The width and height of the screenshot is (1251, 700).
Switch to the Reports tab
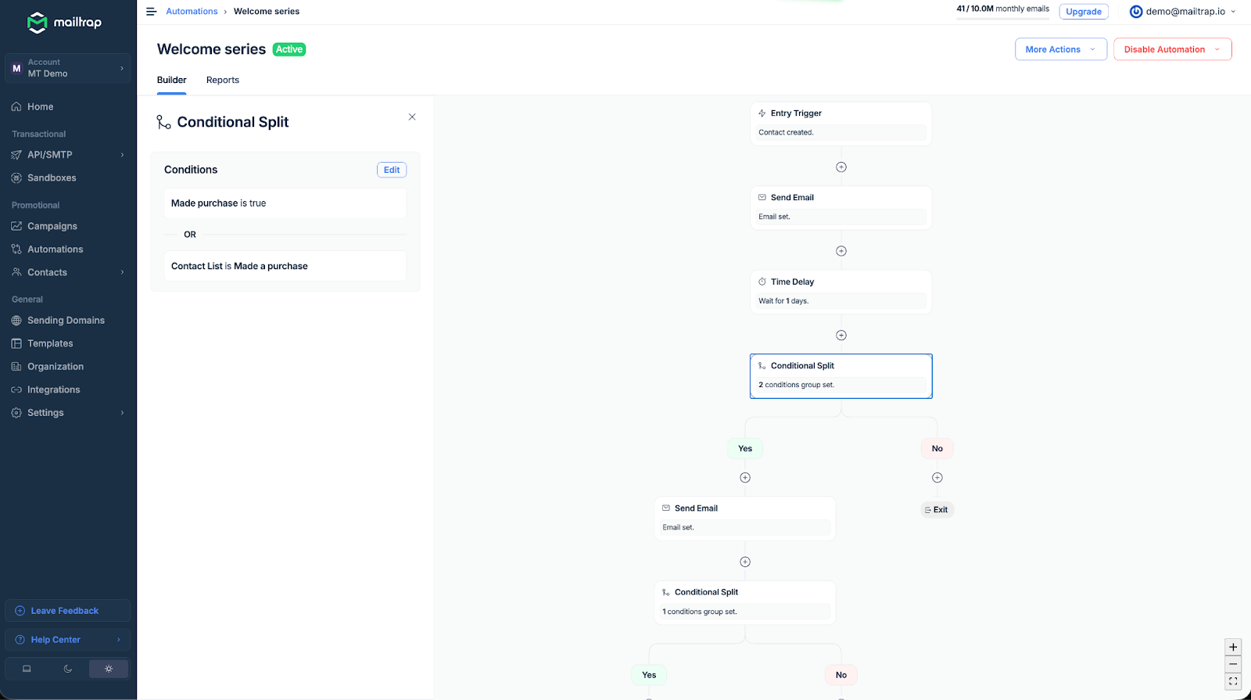(223, 81)
